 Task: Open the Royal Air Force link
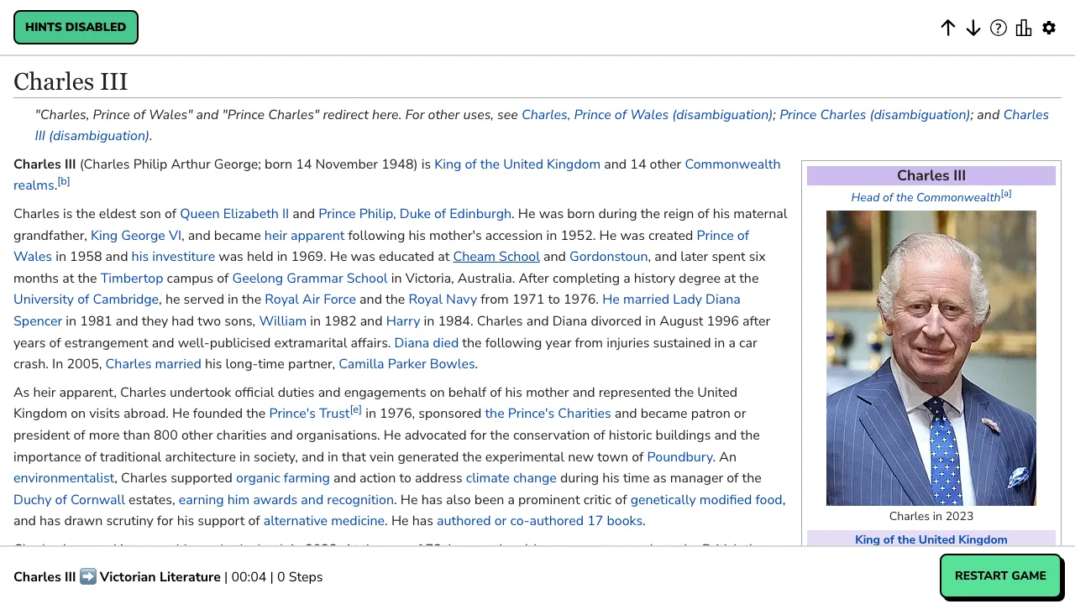[x=310, y=299]
